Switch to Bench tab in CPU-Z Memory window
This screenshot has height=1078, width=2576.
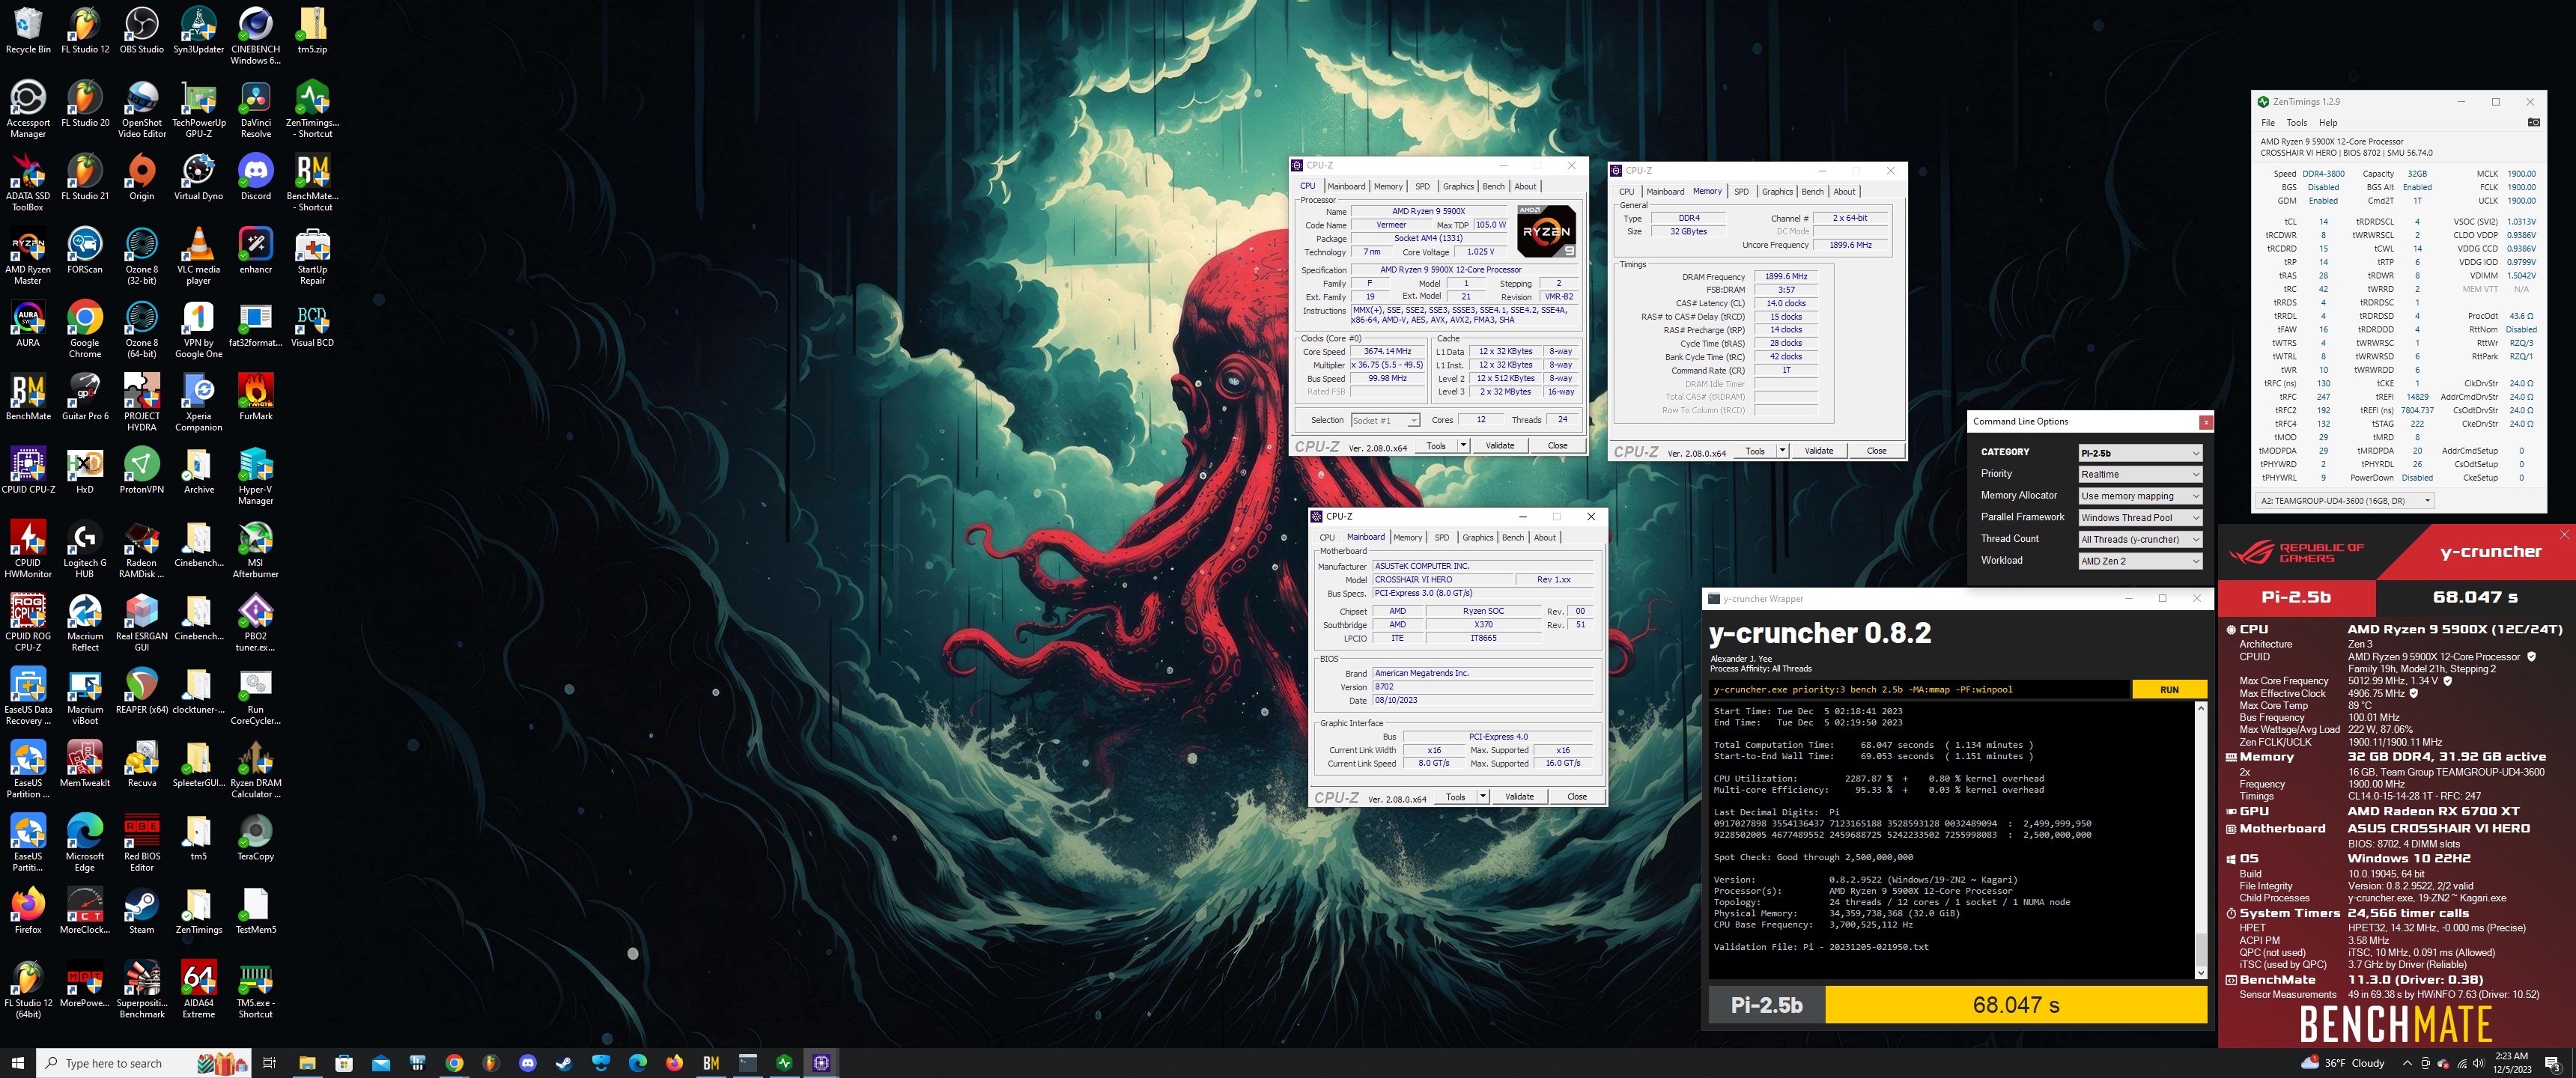(1812, 191)
